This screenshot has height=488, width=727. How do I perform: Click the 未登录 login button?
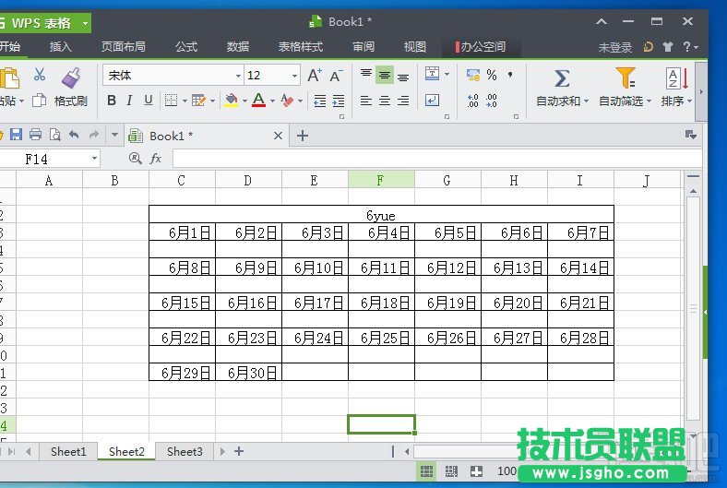coord(615,47)
